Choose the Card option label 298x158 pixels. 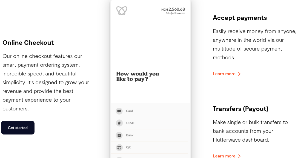click(130, 111)
